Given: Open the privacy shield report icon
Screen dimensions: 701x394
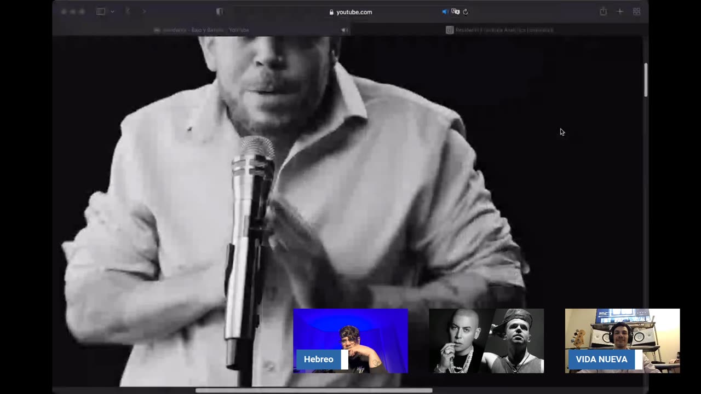Looking at the screenshot, I should pyautogui.click(x=220, y=11).
